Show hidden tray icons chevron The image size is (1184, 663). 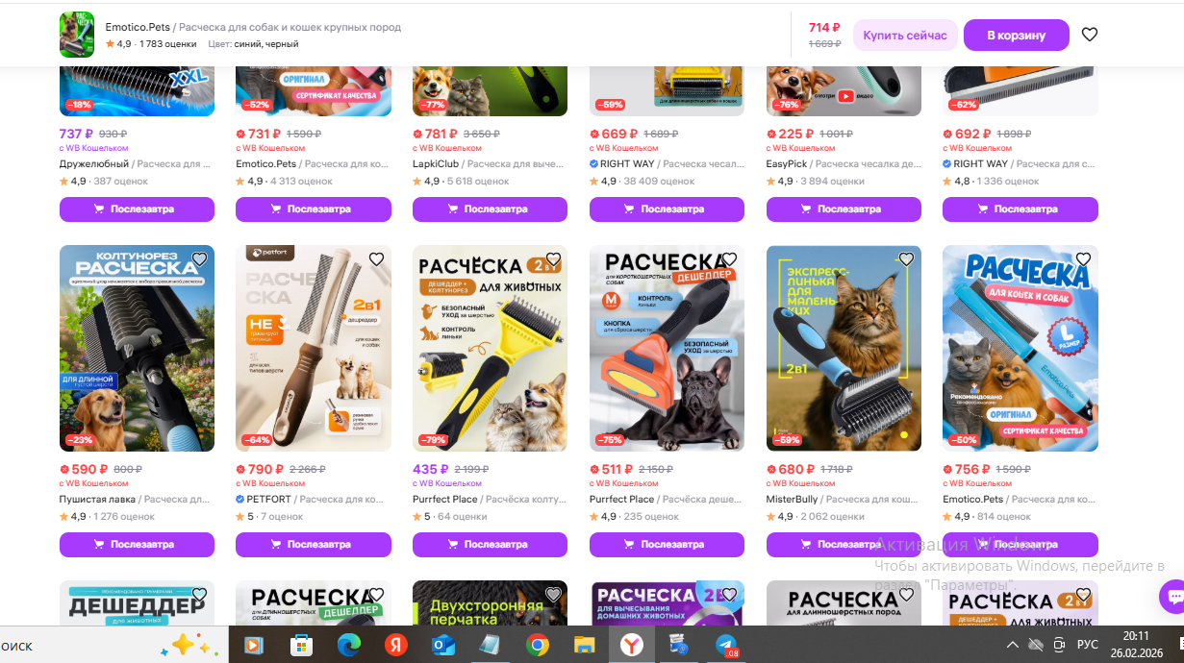click(x=1013, y=645)
